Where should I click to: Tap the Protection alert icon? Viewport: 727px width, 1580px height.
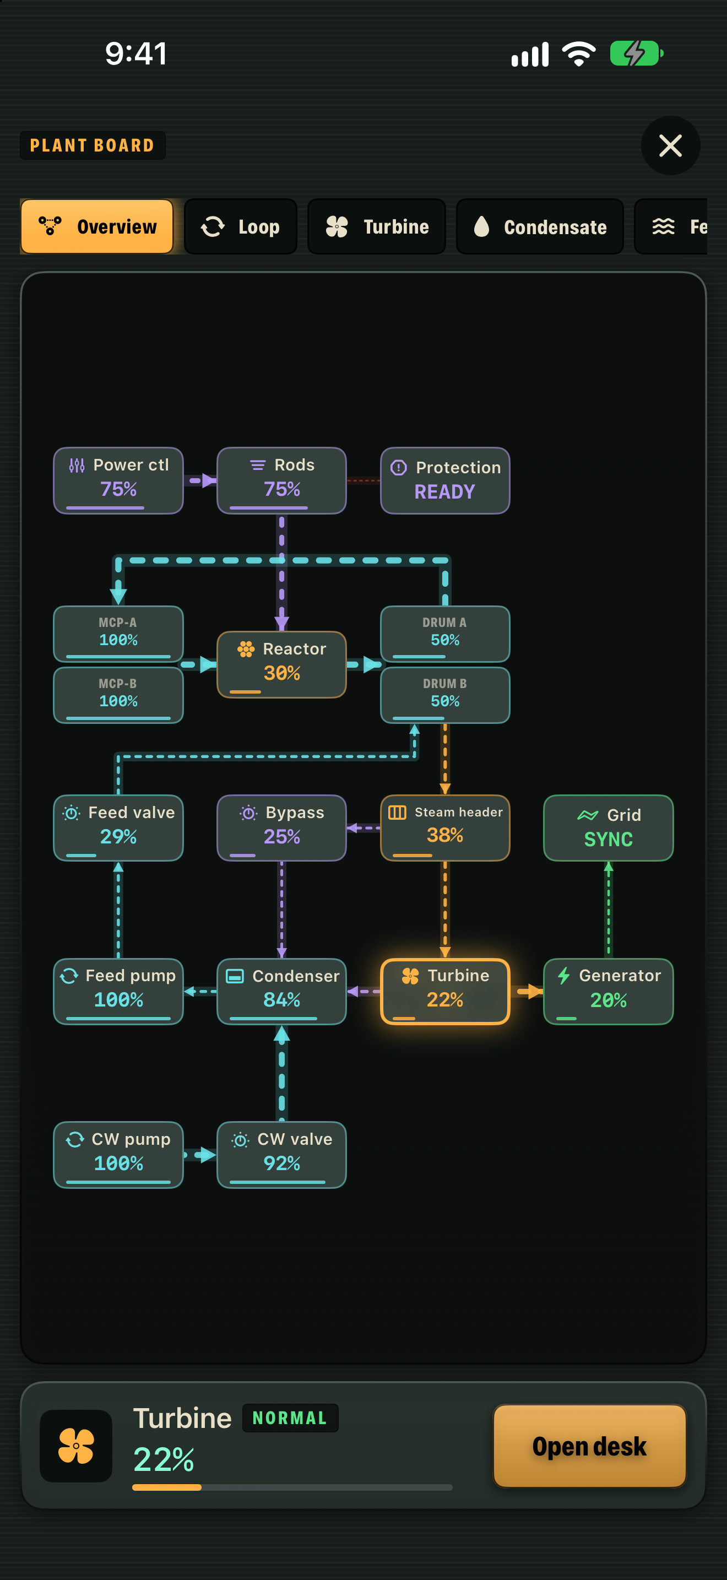point(398,467)
